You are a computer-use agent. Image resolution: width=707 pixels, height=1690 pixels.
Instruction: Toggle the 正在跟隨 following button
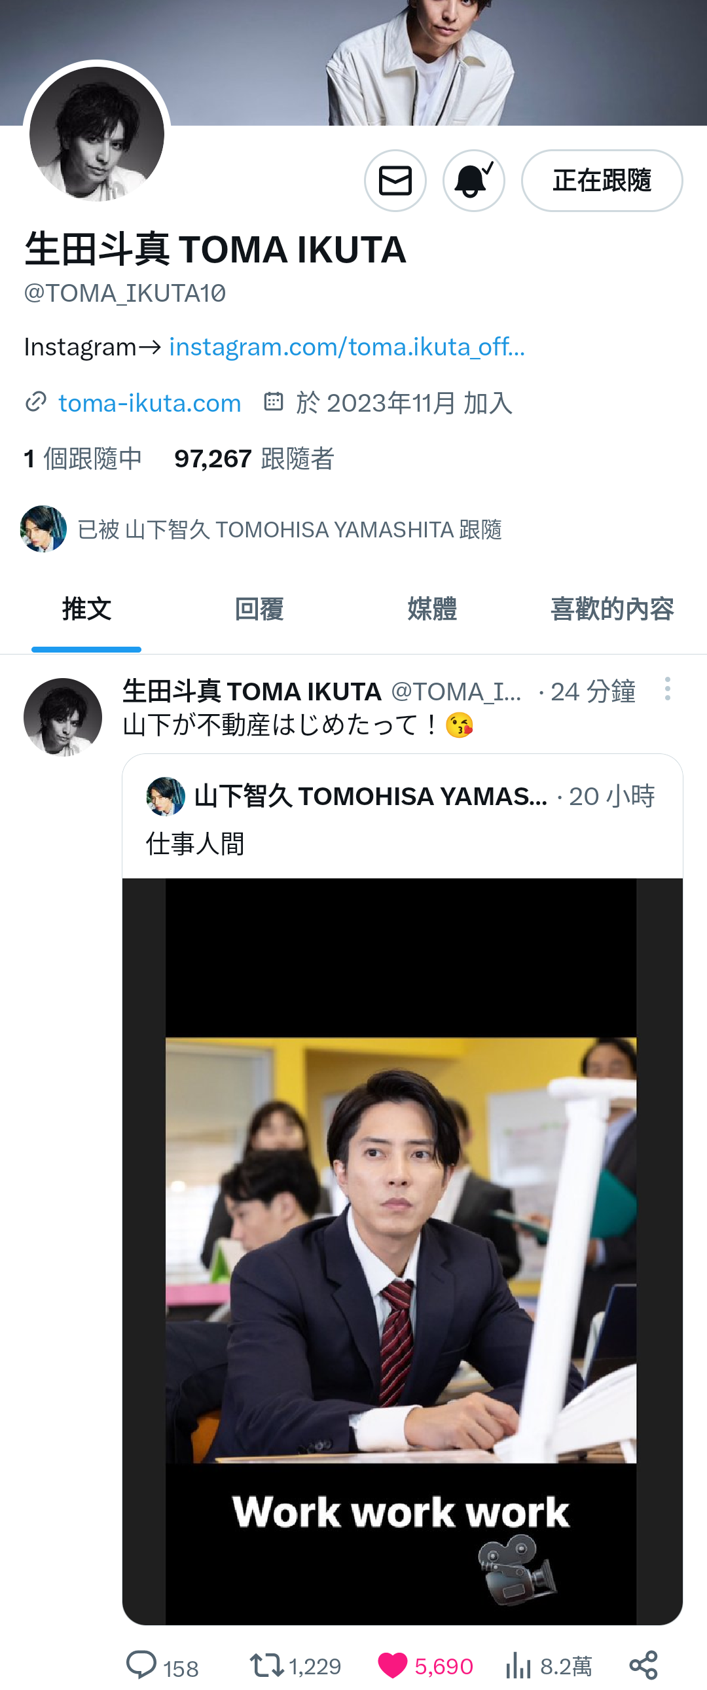coord(602,181)
